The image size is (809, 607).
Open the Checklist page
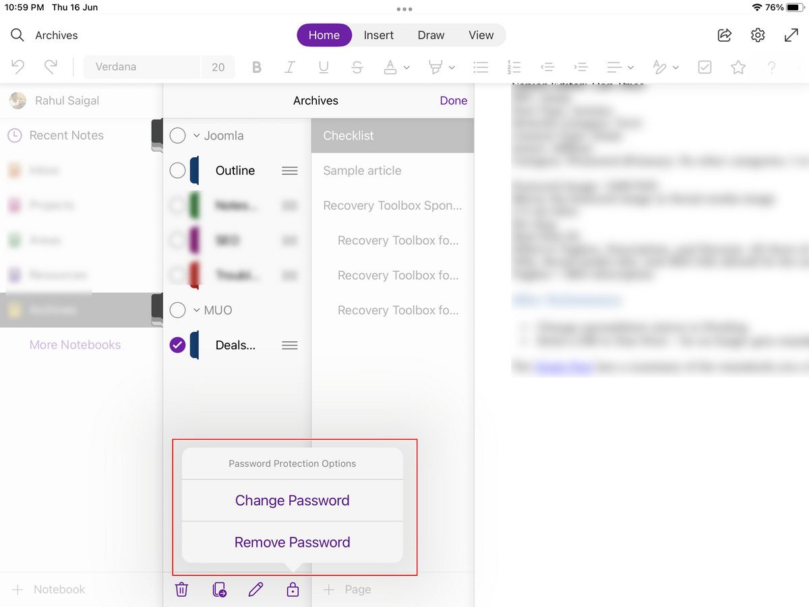tap(392, 136)
